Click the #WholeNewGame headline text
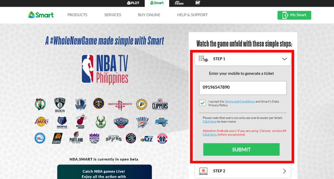Viewport: 334px width, 179px height. click(105, 41)
